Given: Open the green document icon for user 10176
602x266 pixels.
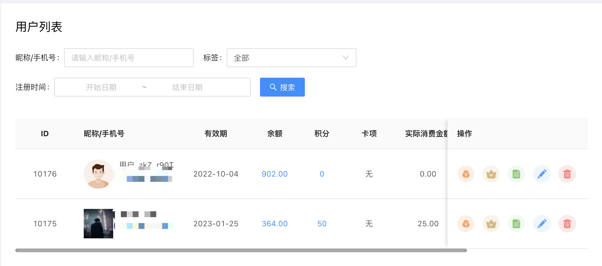Looking at the screenshot, I should point(516,174).
